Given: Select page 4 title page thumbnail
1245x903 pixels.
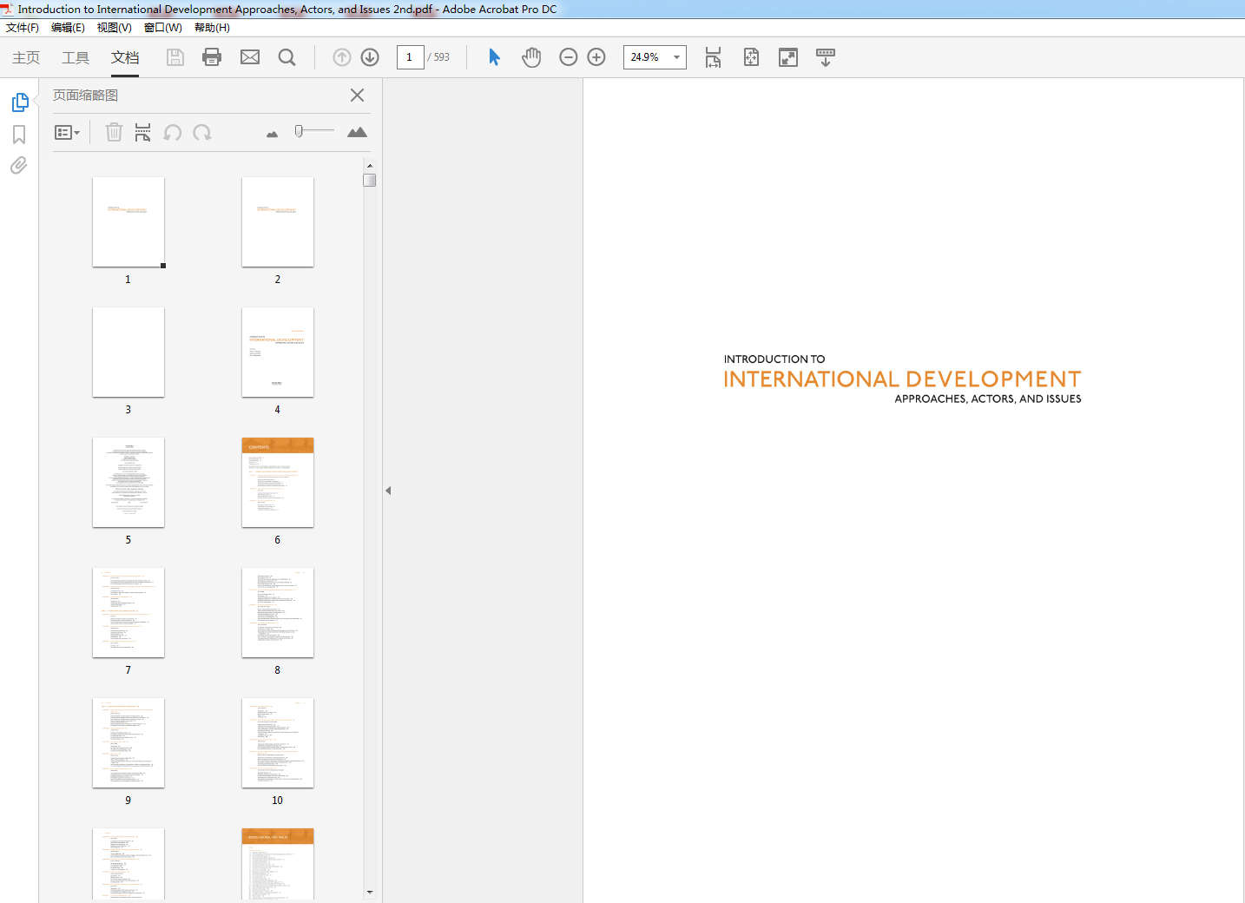Looking at the screenshot, I should (x=278, y=353).
